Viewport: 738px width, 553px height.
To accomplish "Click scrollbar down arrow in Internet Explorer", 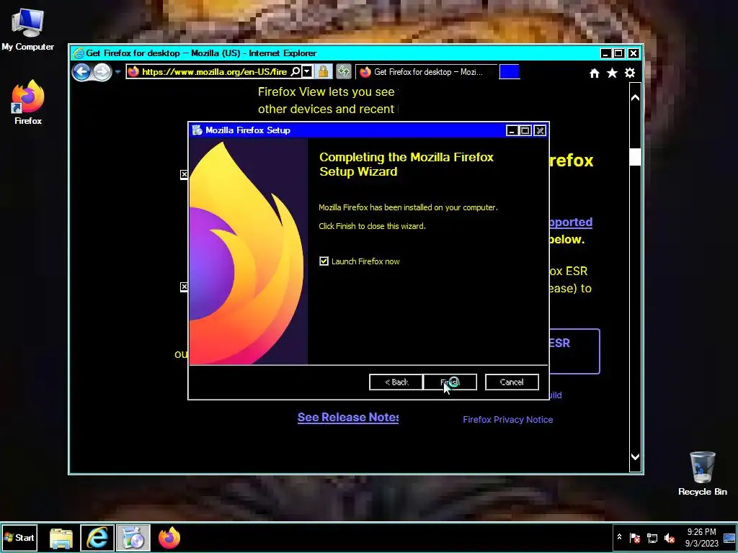I will click(635, 457).
